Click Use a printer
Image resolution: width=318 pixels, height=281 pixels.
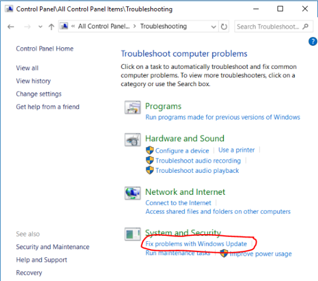click(x=236, y=150)
